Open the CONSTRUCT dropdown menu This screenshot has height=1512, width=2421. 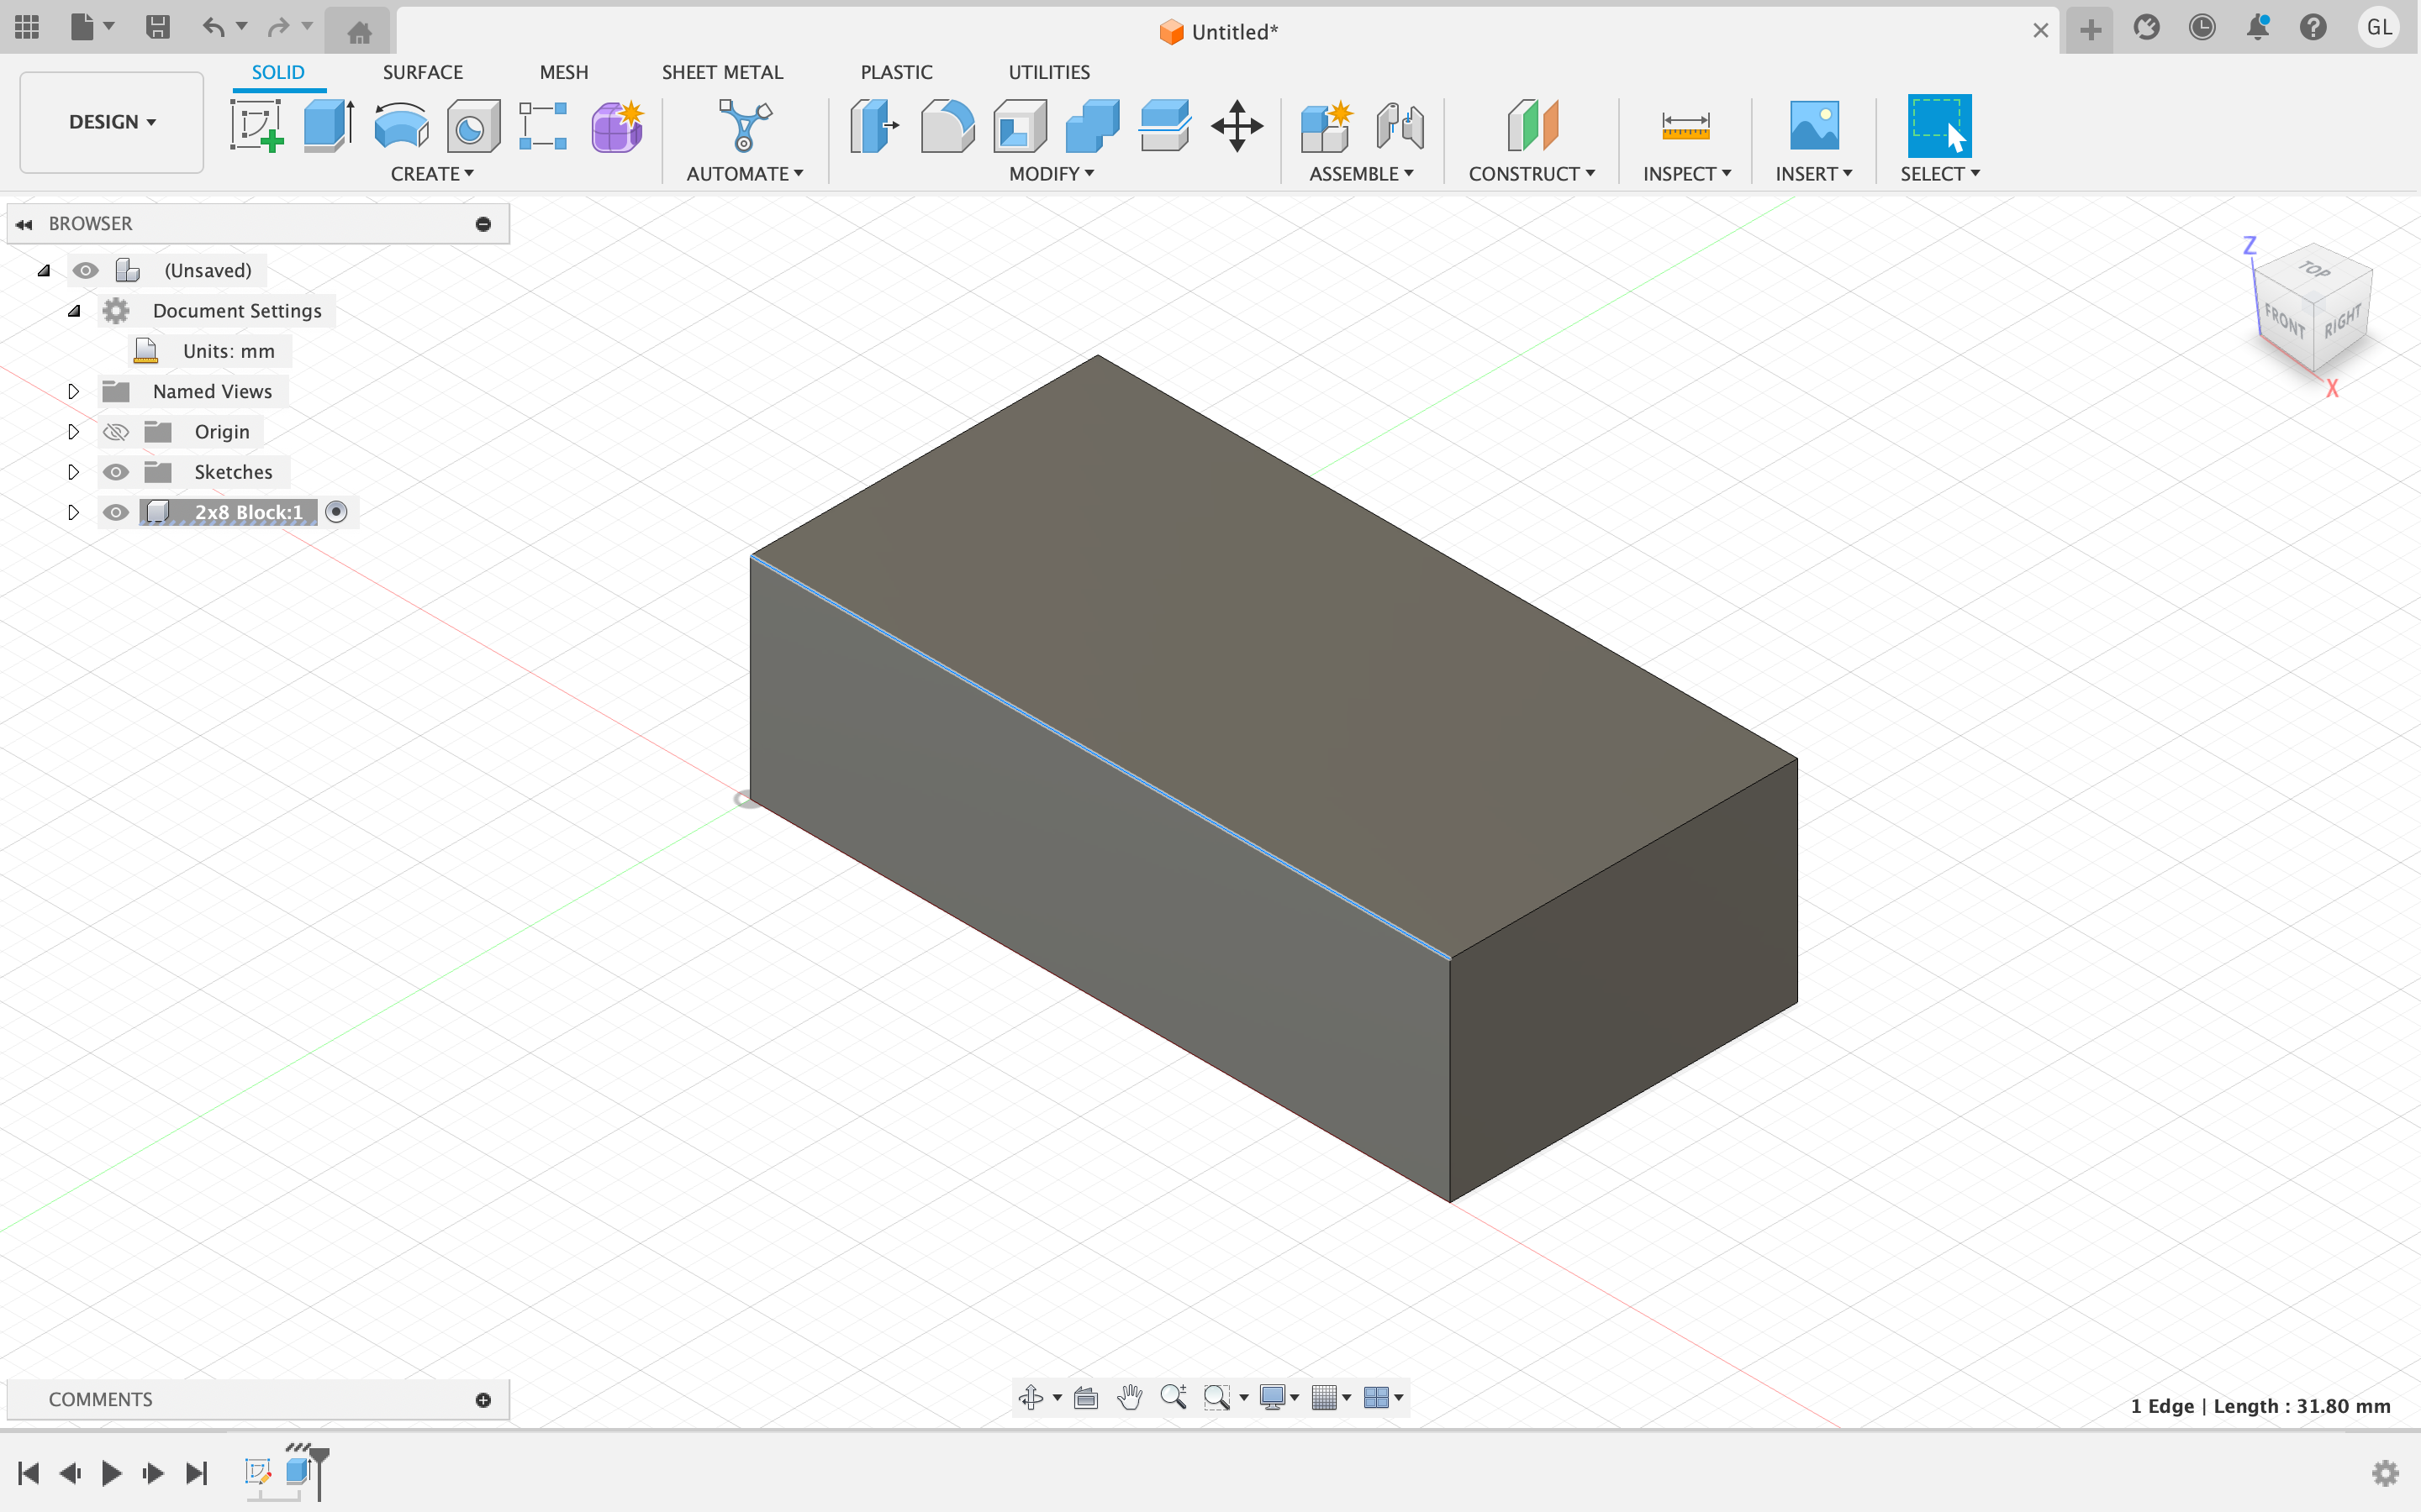1531,174
